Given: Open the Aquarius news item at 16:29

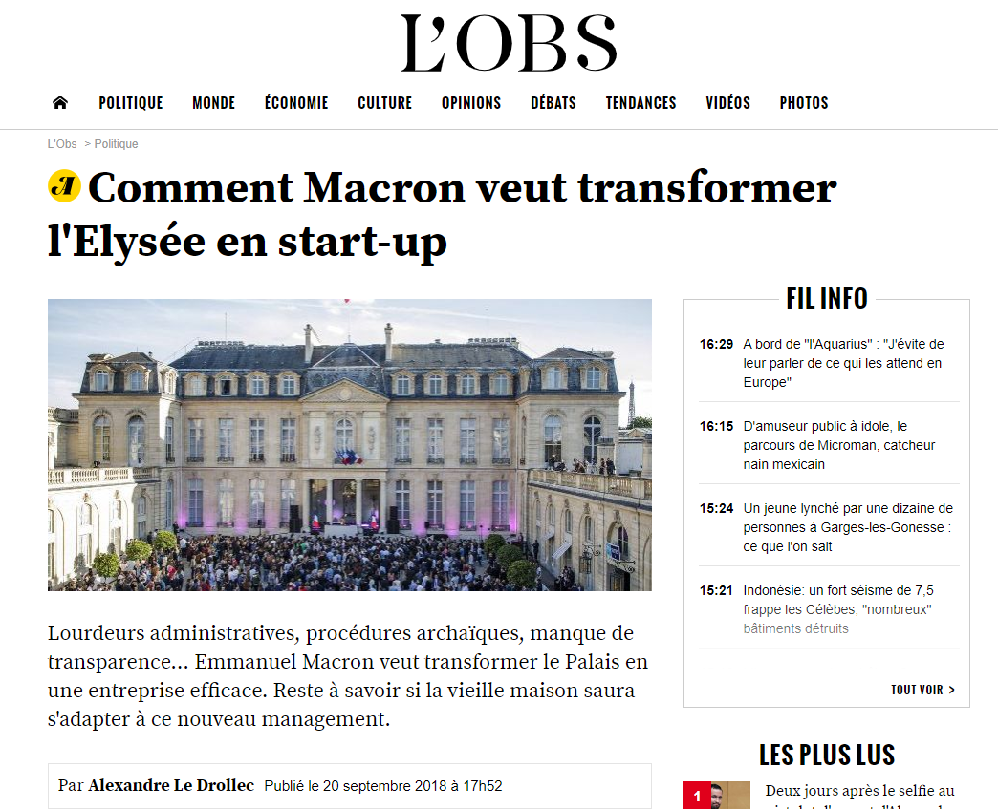Looking at the screenshot, I should click(x=842, y=363).
